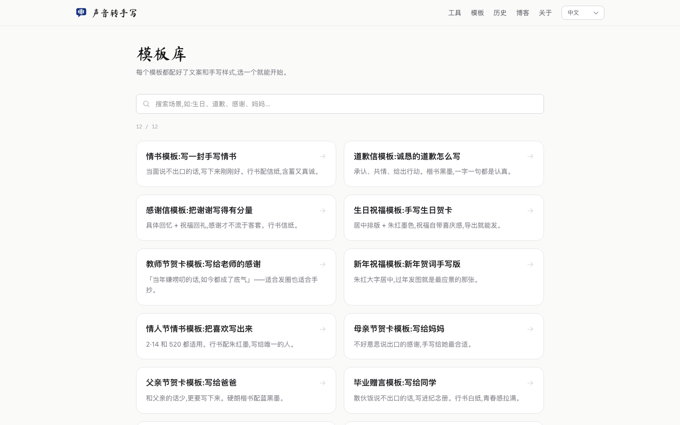Click the 声音转手写 logo icon
The height and width of the screenshot is (425, 680).
[81, 13]
